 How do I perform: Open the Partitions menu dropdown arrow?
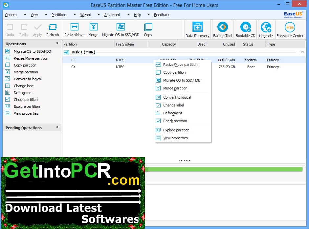point(75,15)
